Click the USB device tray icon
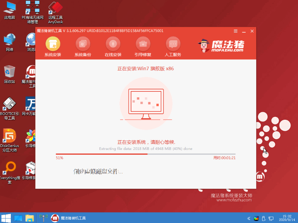The height and width of the screenshot is (223, 298). click(x=264, y=219)
